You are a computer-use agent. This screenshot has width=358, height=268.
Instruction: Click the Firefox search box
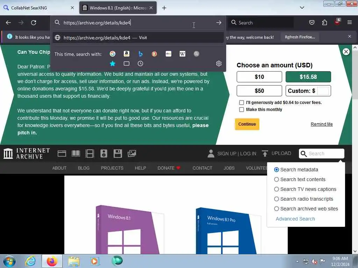click(262, 23)
